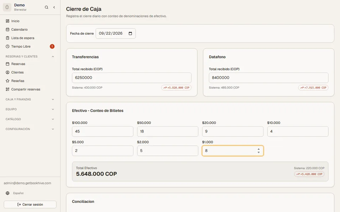The width and height of the screenshot is (340, 212).
Task: Collapse the sidebar with the arrow icon
Action: pos(54,7)
